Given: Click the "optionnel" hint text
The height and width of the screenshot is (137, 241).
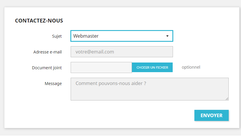Looking at the screenshot, I should coord(191,67).
